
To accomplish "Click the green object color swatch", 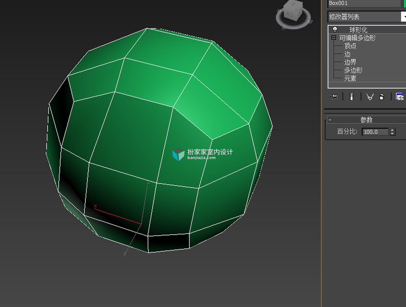I will [404, 3].
